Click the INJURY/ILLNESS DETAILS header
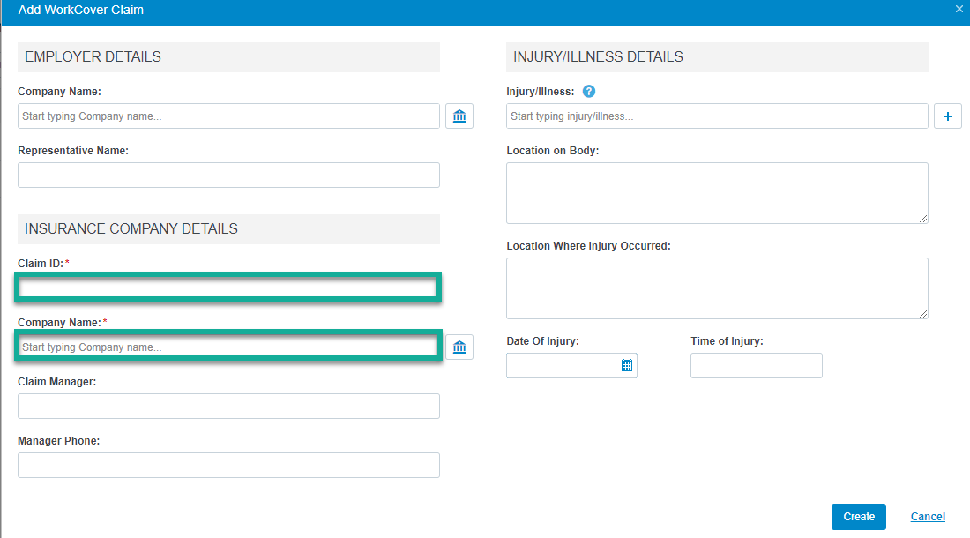Image resolution: width=970 pixels, height=538 pixels. 717,57
